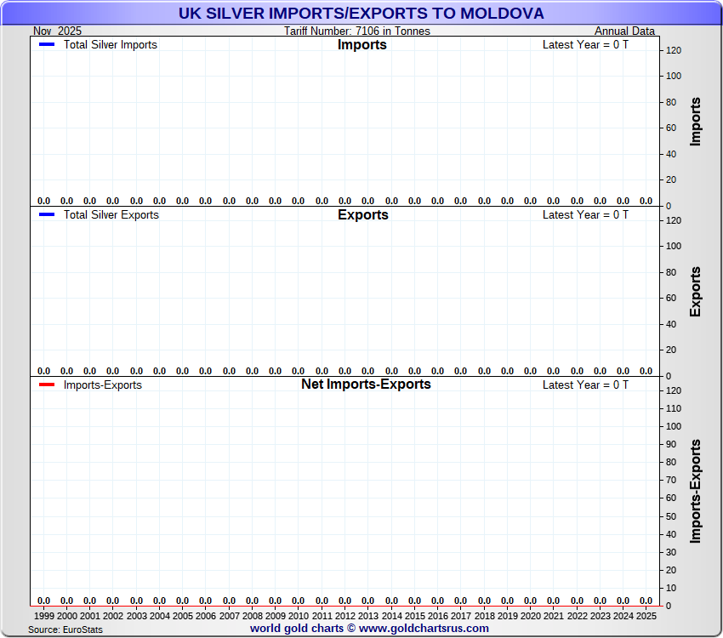This screenshot has width=723, height=638.
Task: Click the blue Total Silver Exports legend swatch
Action: point(47,214)
